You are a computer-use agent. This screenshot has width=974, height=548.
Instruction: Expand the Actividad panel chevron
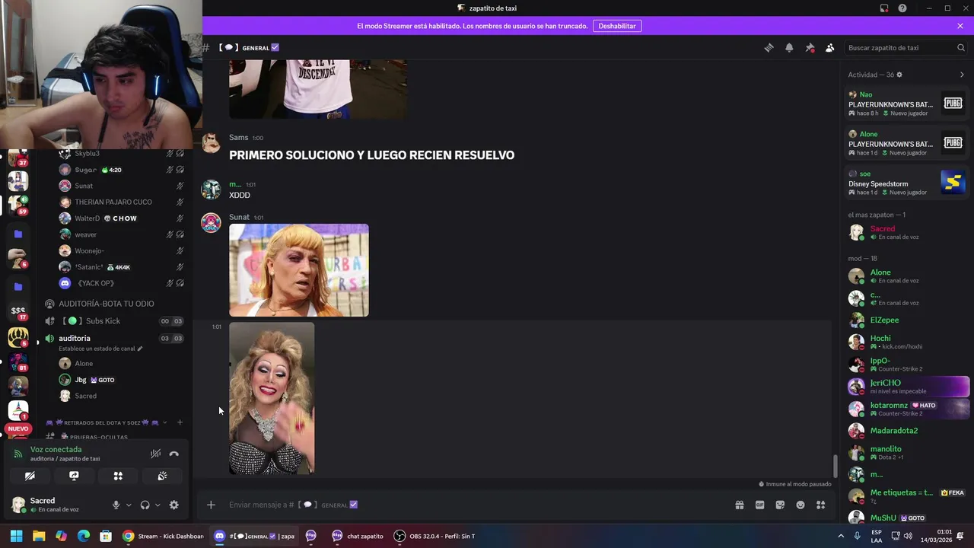point(962,75)
